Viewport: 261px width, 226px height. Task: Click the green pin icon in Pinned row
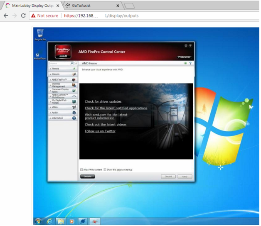click(x=74, y=69)
